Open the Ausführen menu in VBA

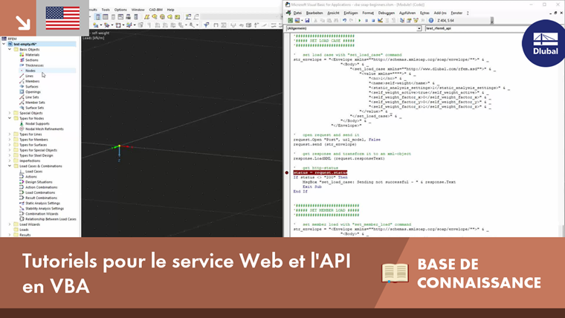[x=407, y=13]
